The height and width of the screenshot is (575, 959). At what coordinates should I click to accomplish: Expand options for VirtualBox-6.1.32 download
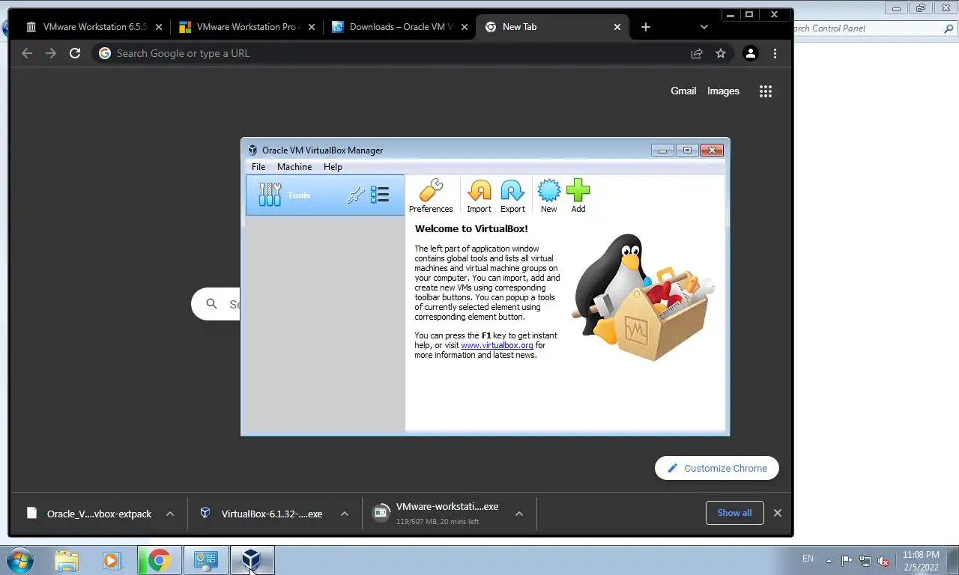345,514
